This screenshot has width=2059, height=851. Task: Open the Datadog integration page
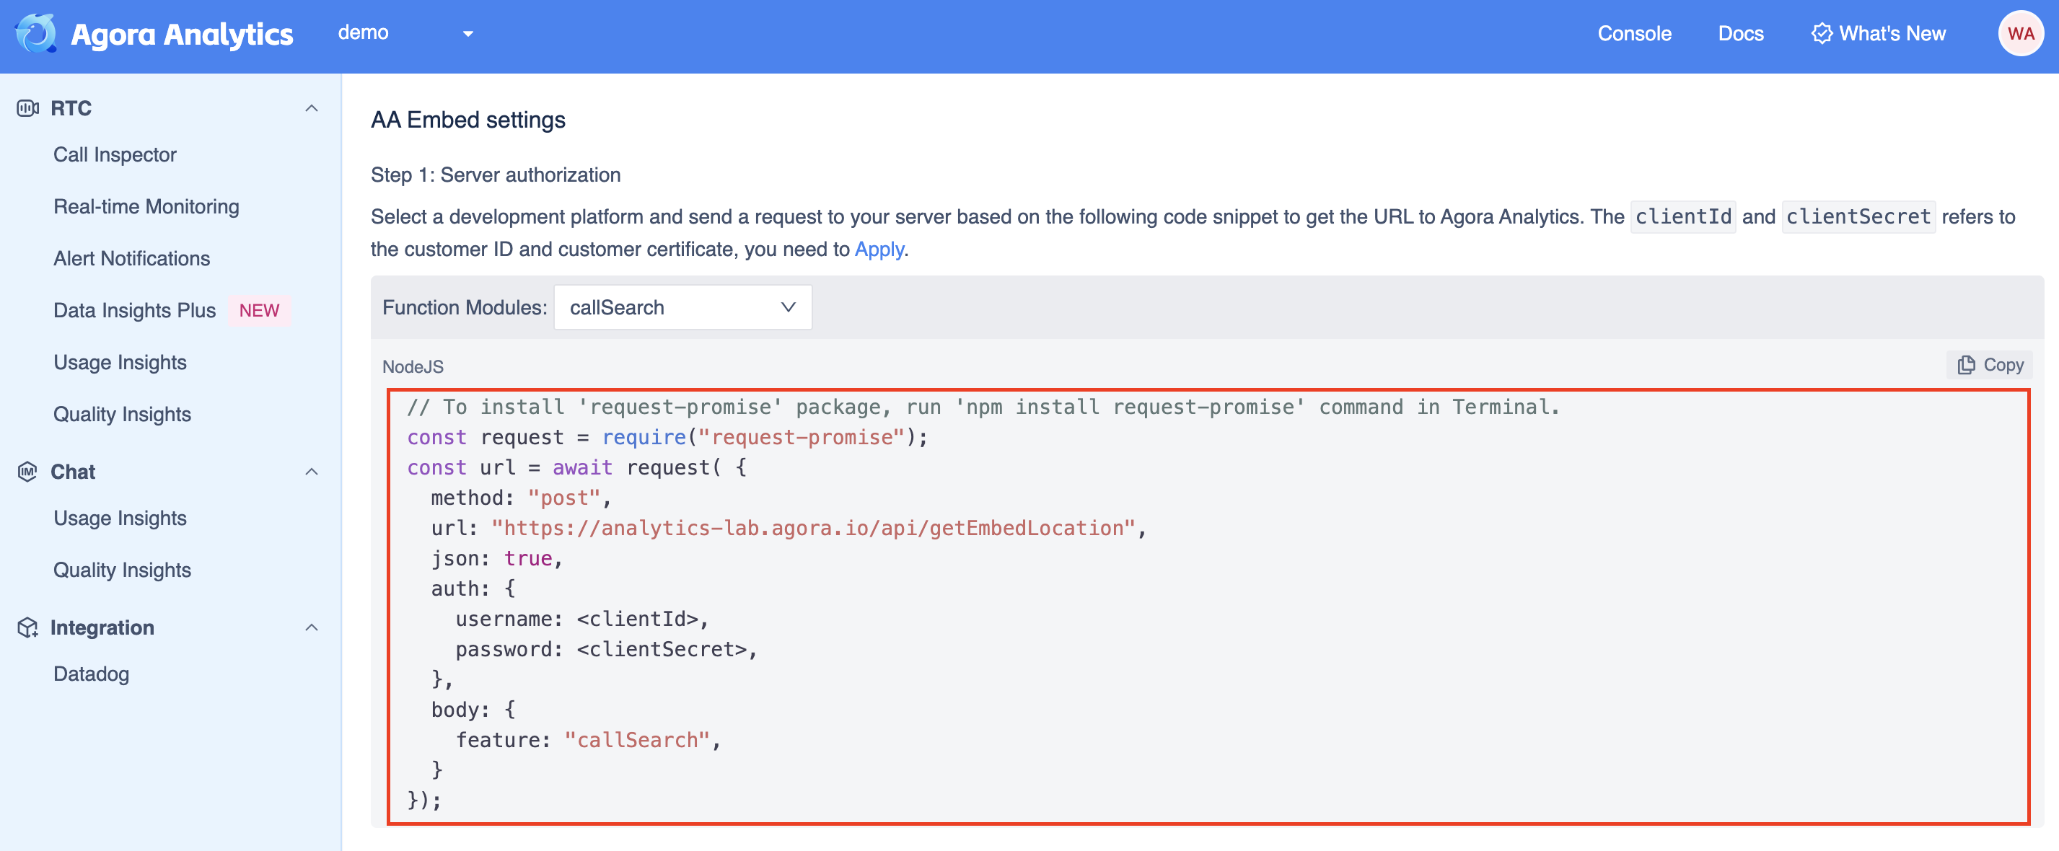91,674
